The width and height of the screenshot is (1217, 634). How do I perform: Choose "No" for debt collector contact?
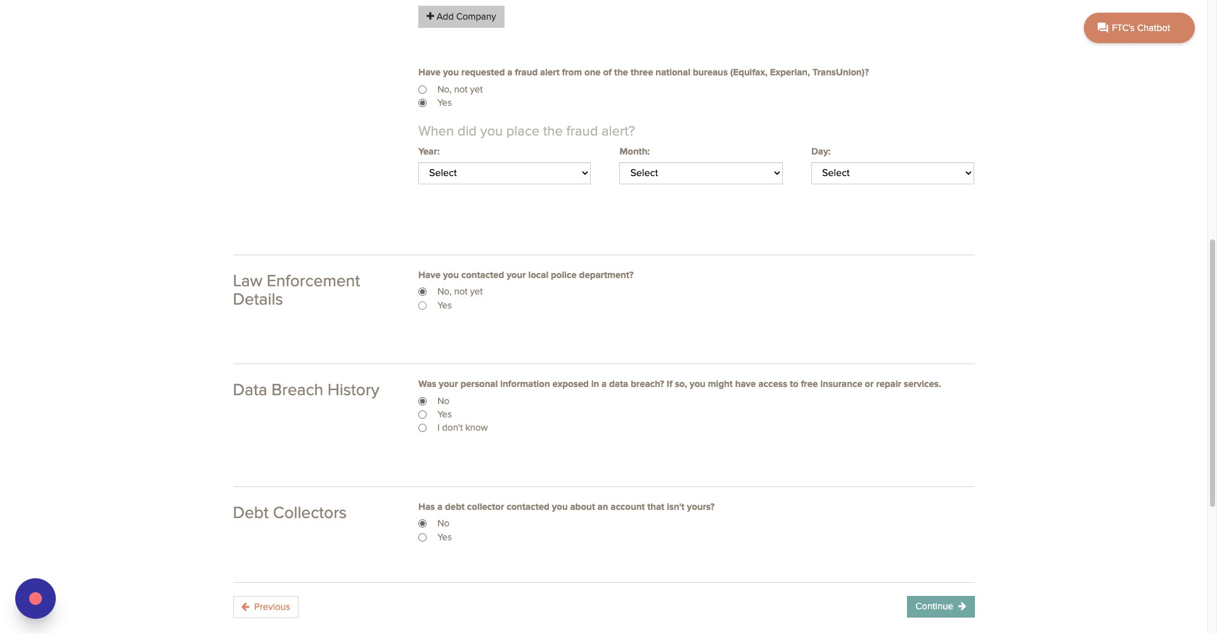(x=423, y=524)
